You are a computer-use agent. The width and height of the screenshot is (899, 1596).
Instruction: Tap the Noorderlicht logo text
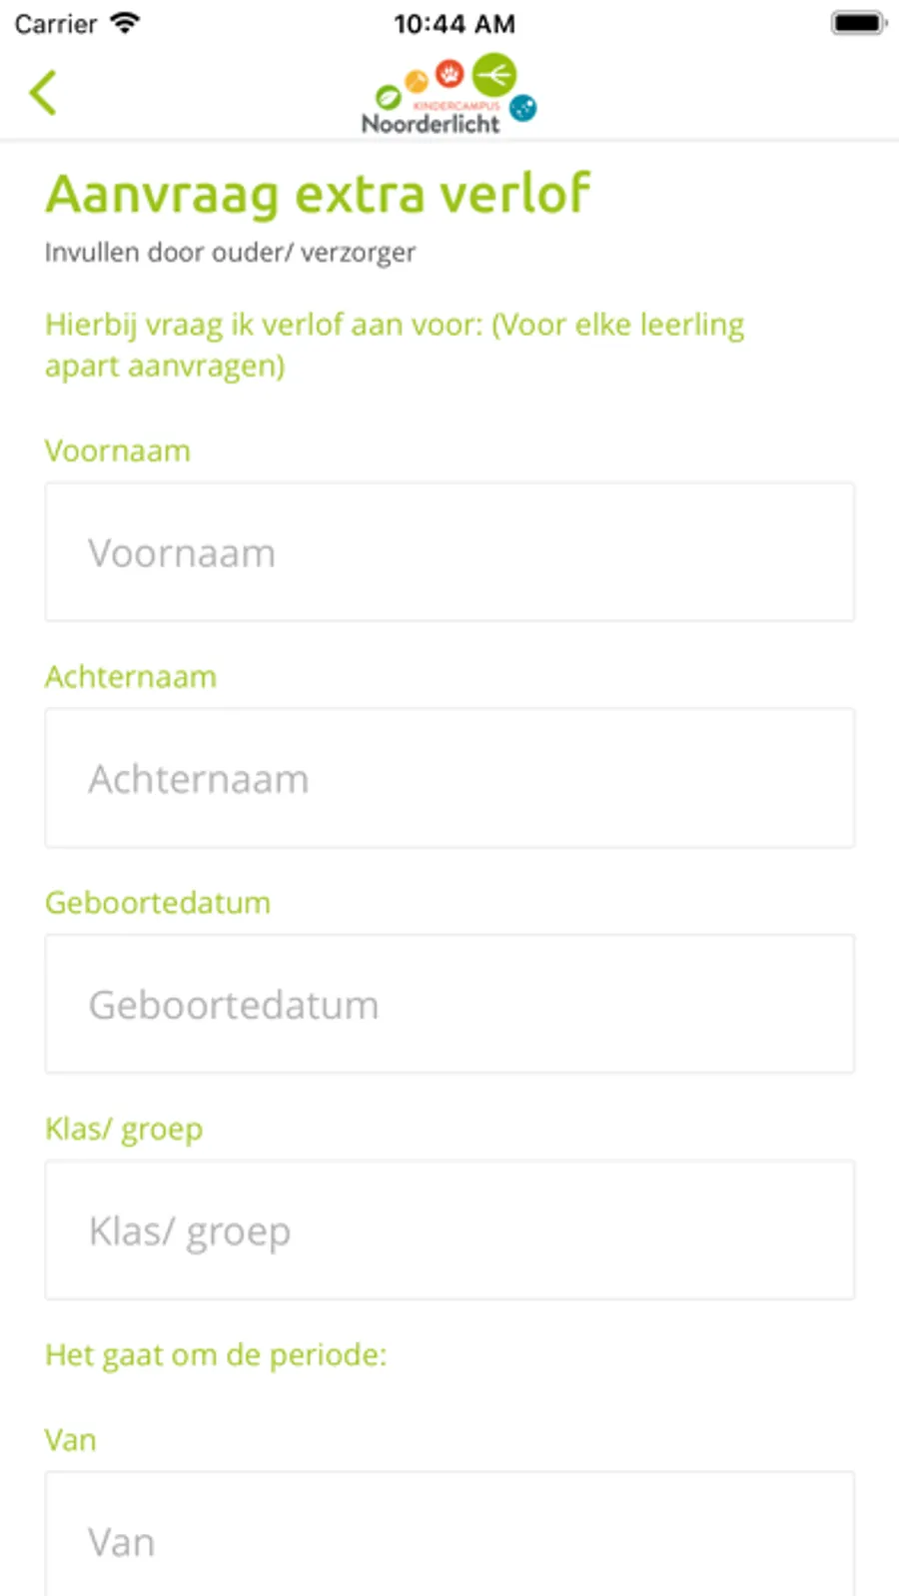431,124
